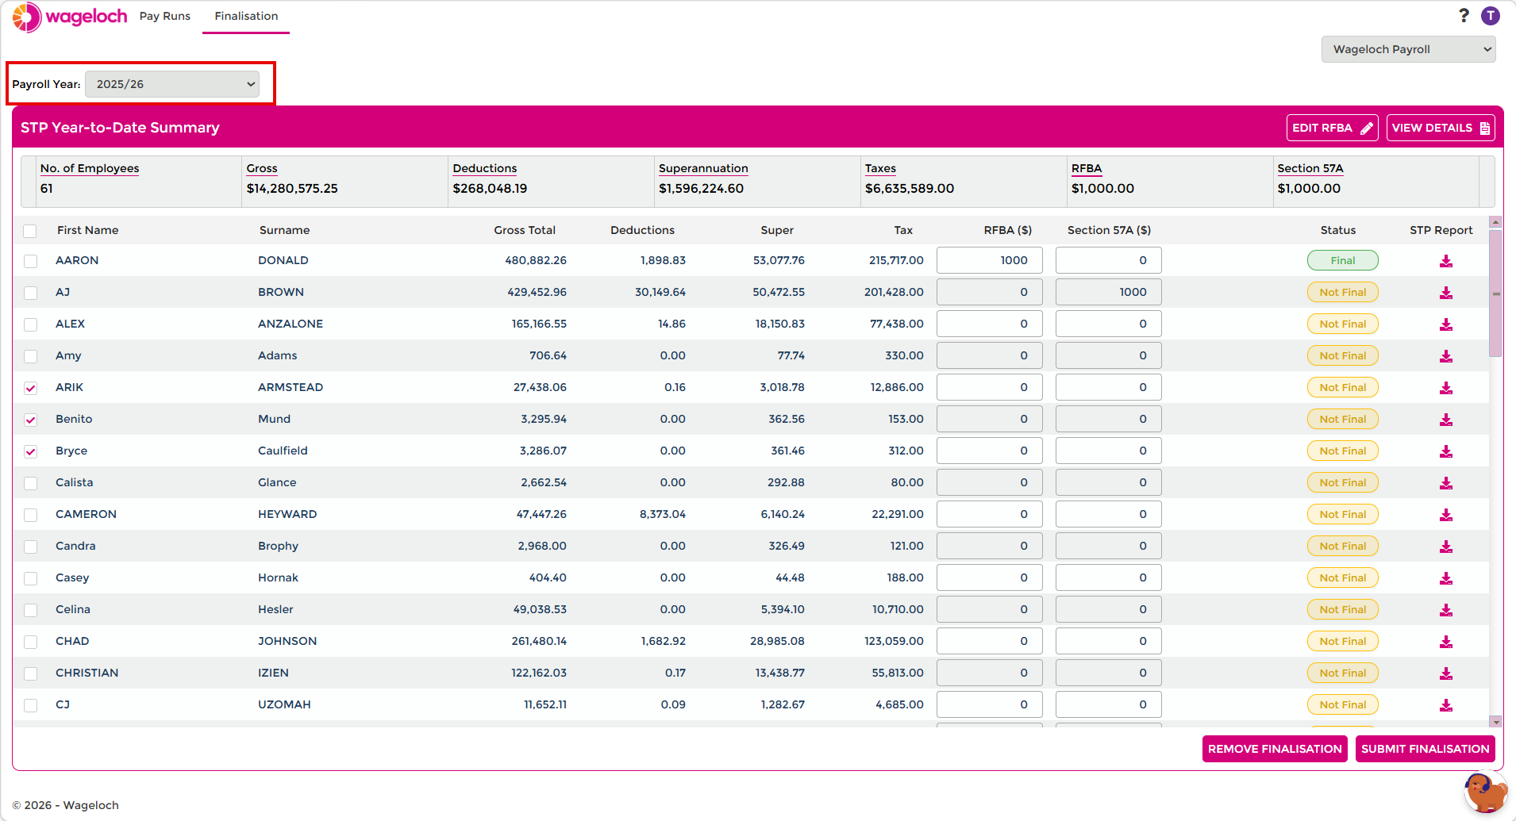Open the chat assistant mascot icon
1516x821 pixels.
tap(1485, 792)
